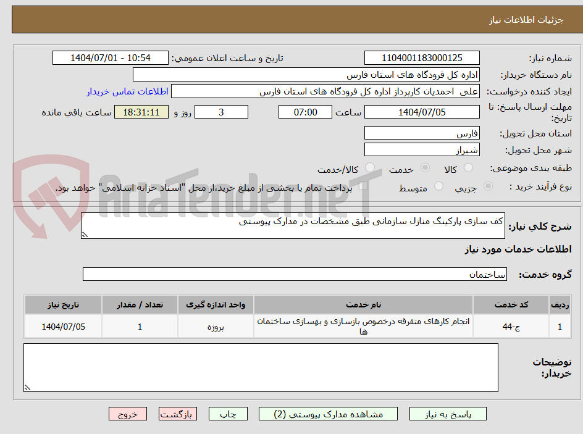Click the چاپ print button
583x434 pixels.
click(x=228, y=414)
